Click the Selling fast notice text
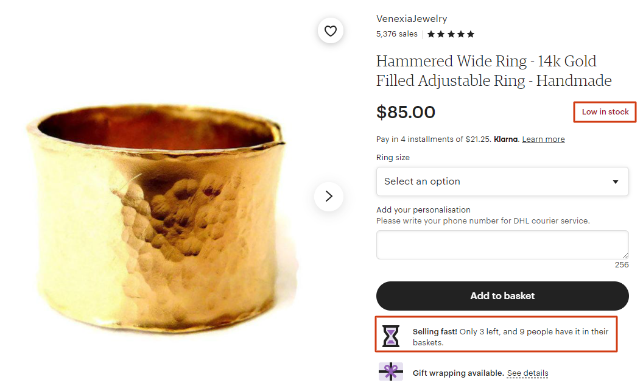The width and height of the screenshot is (643, 391). pos(510,337)
